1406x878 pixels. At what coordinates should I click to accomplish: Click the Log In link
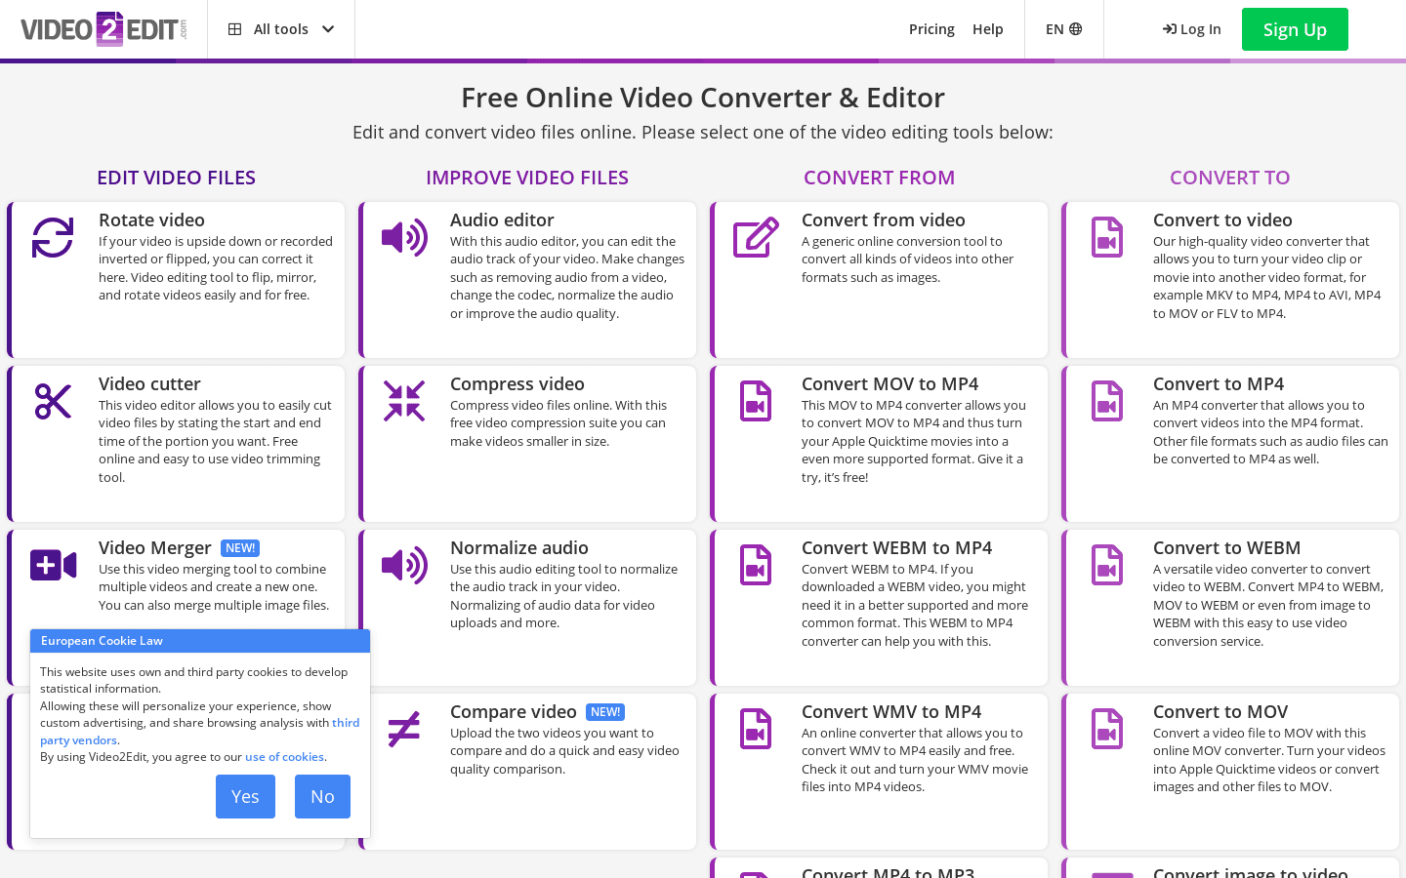[x=1192, y=29]
